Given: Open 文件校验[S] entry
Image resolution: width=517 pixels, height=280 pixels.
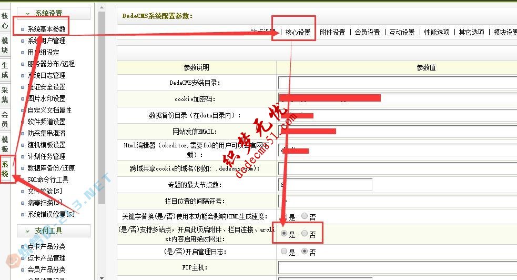Looking at the screenshot, I should (45, 191).
